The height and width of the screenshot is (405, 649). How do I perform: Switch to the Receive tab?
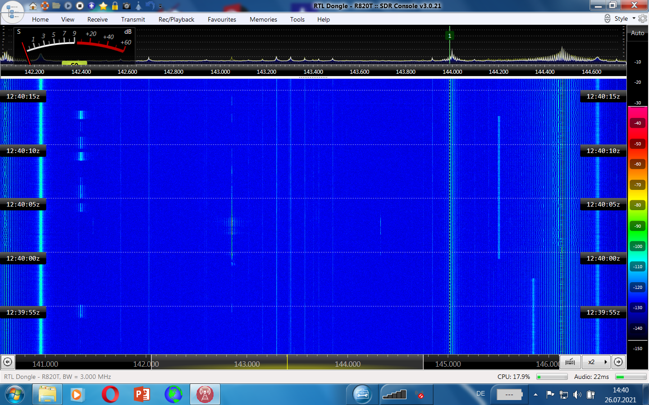(x=97, y=19)
